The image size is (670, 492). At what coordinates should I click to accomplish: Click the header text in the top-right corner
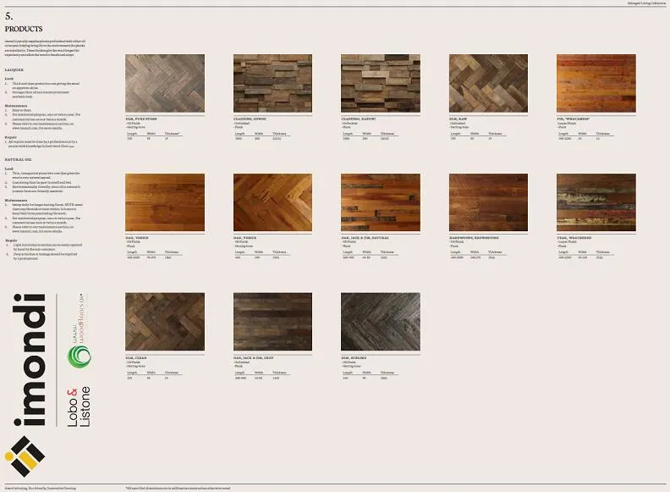[x=646, y=3]
